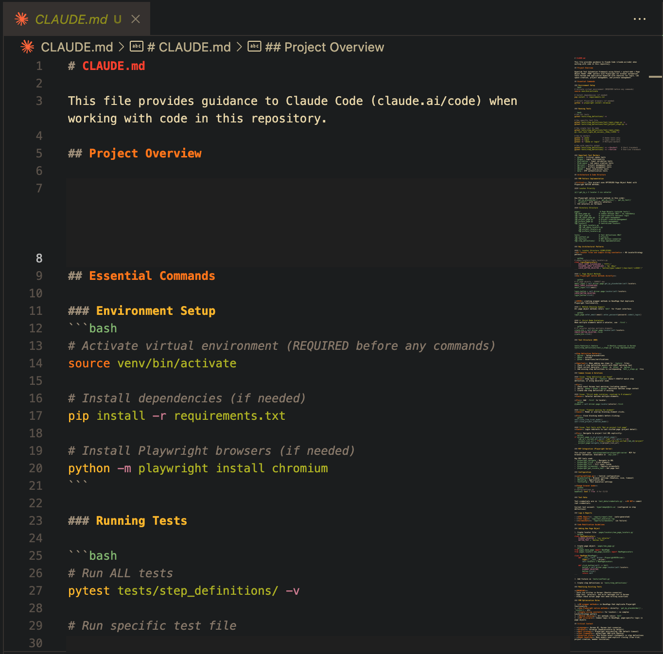Click the abc symbol icon before # CLAUDE.md
The width and height of the screenshot is (663, 654).
(x=137, y=46)
